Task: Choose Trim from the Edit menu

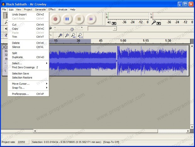Action: click(29, 37)
